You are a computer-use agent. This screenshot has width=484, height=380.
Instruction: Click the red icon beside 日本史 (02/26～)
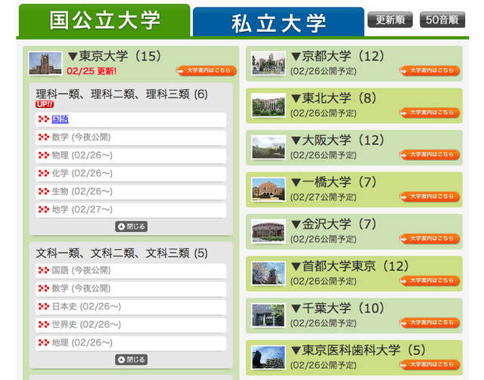(44, 307)
